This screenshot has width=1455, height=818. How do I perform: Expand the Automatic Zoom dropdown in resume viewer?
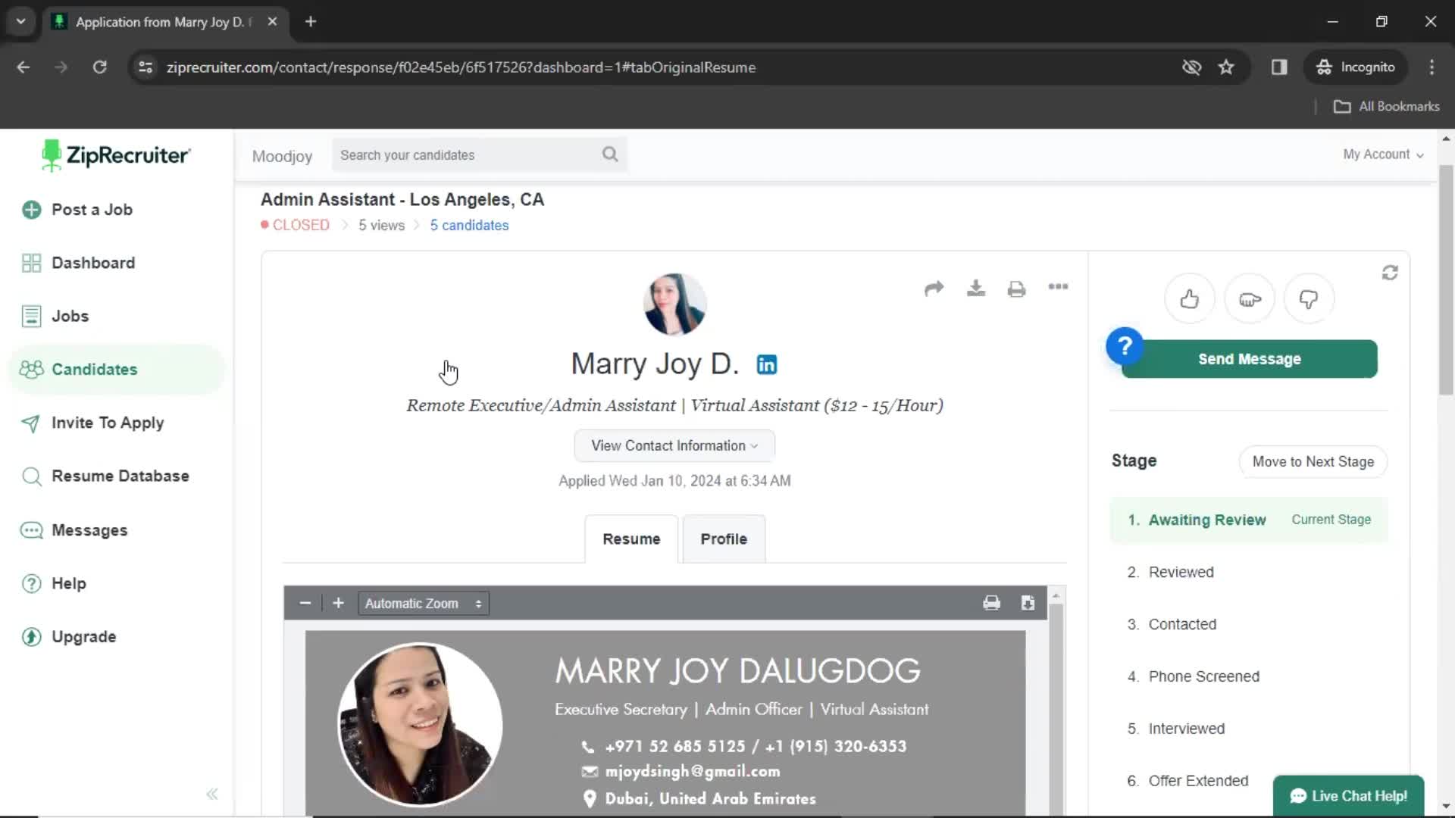[421, 603]
